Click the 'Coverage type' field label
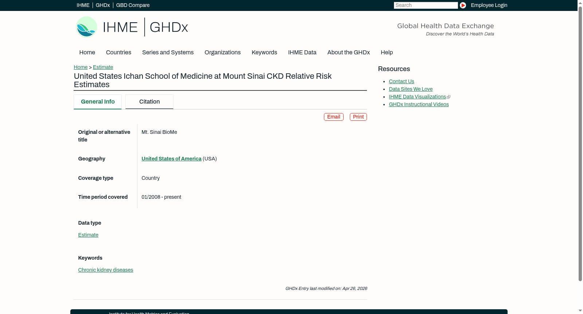Screen dimensions: 583x314 click(96, 178)
